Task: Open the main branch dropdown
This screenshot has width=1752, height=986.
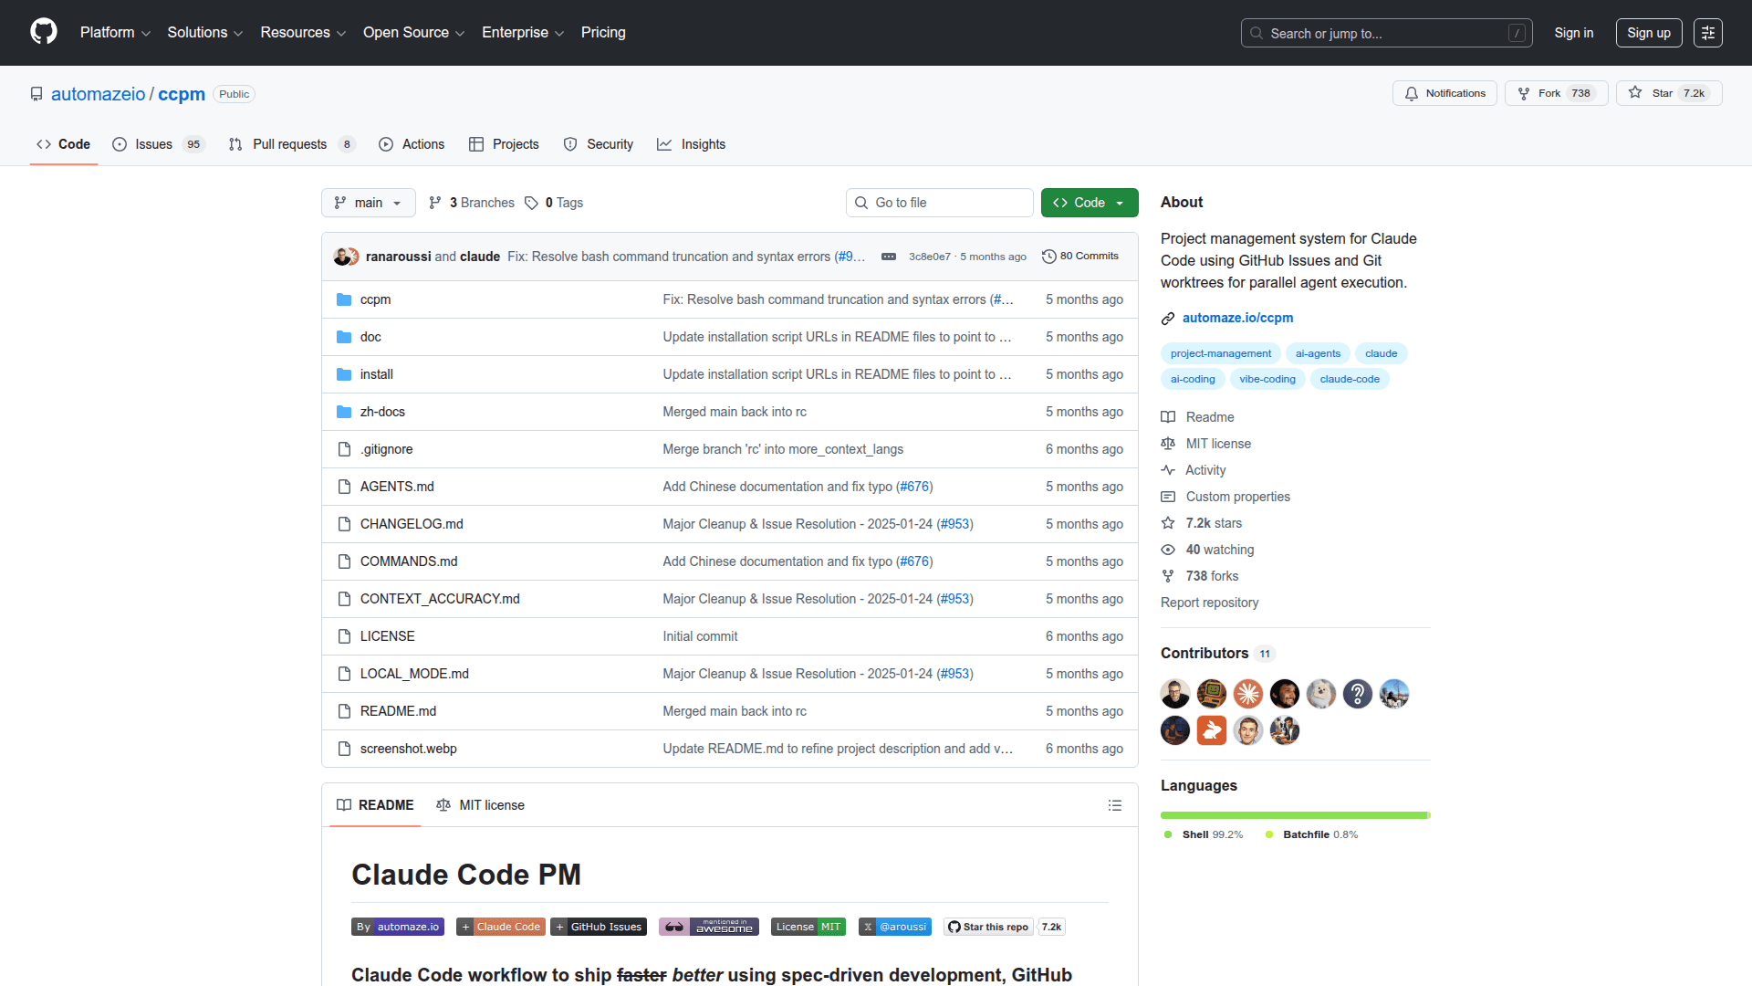Action: 368,203
